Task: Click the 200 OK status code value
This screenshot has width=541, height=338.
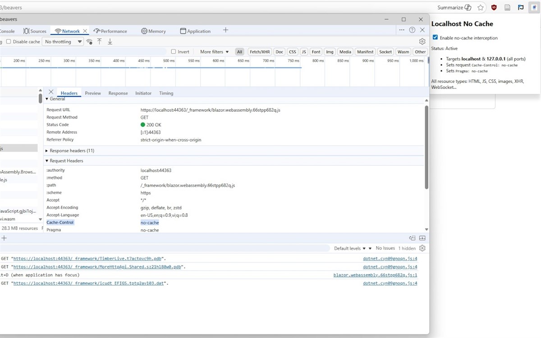Action: coord(151,125)
